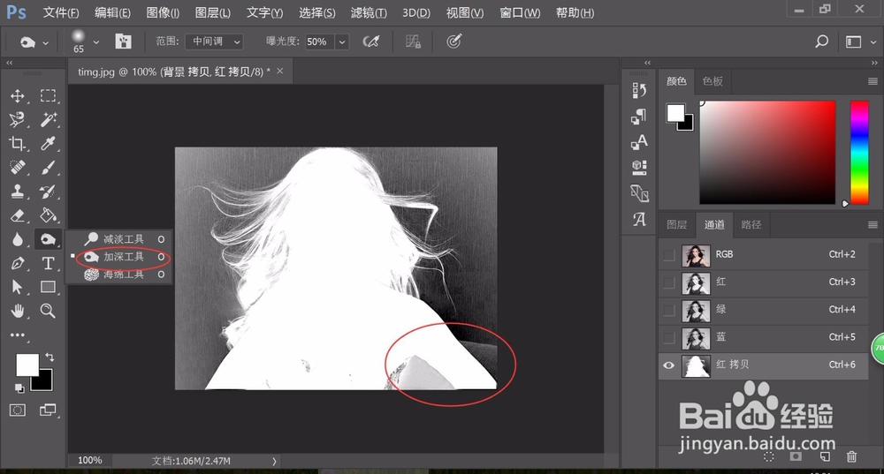The image size is (884, 474).
Task: Load channel as selection button
Action: 768,456
